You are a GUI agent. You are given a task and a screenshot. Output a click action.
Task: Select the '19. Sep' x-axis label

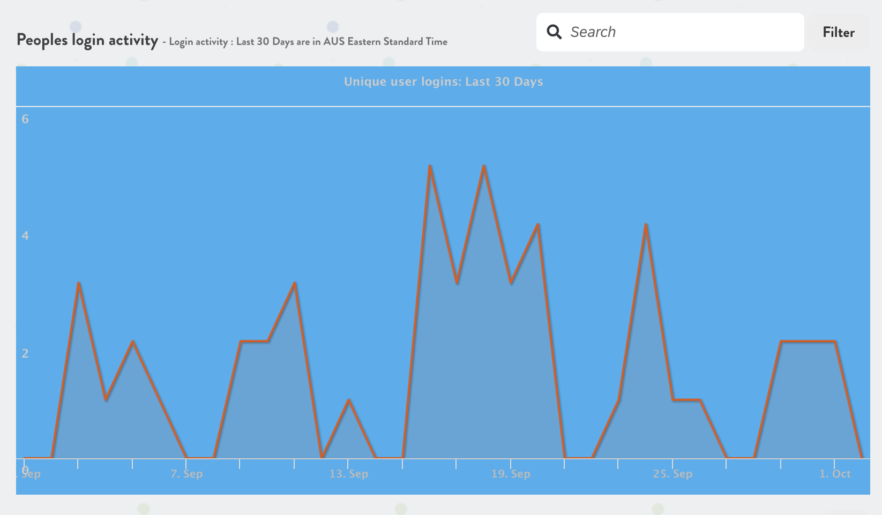tap(511, 474)
